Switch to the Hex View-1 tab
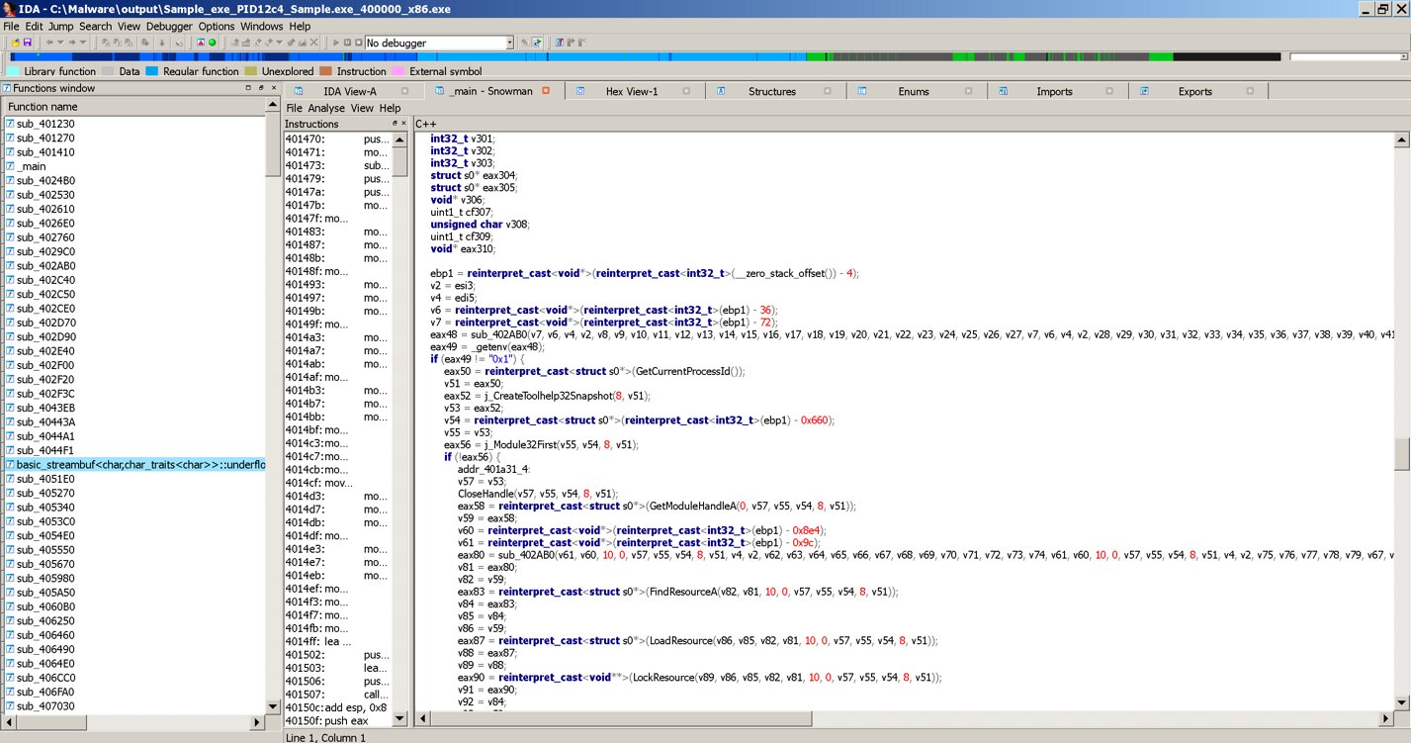1411x743 pixels. click(631, 91)
